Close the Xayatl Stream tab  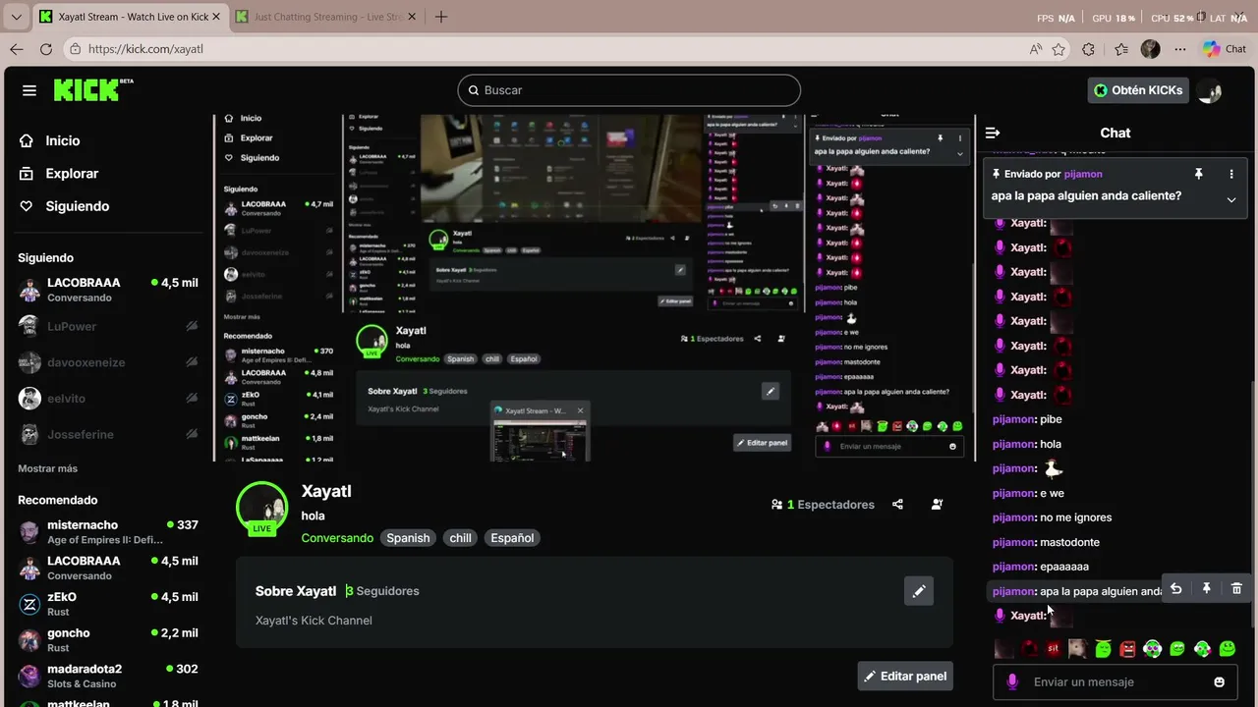click(x=216, y=17)
